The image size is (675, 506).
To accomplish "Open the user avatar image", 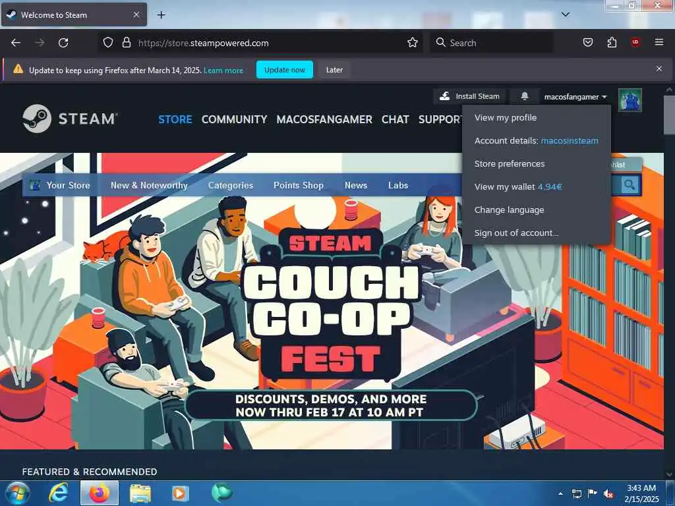I will point(630,100).
